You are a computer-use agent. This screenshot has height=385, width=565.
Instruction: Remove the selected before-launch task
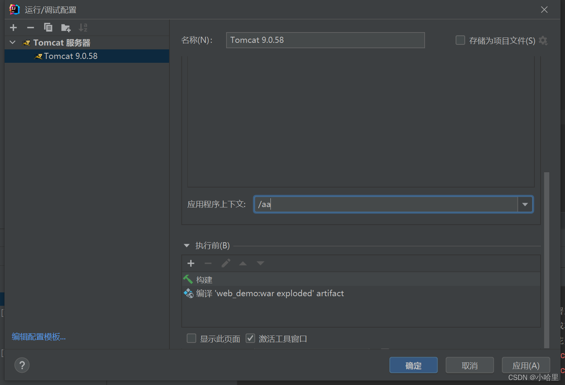click(x=208, y=263)
